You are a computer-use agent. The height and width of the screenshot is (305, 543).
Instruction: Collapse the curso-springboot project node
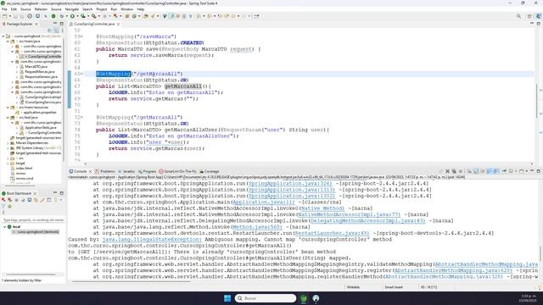click(x=3, y=36)
